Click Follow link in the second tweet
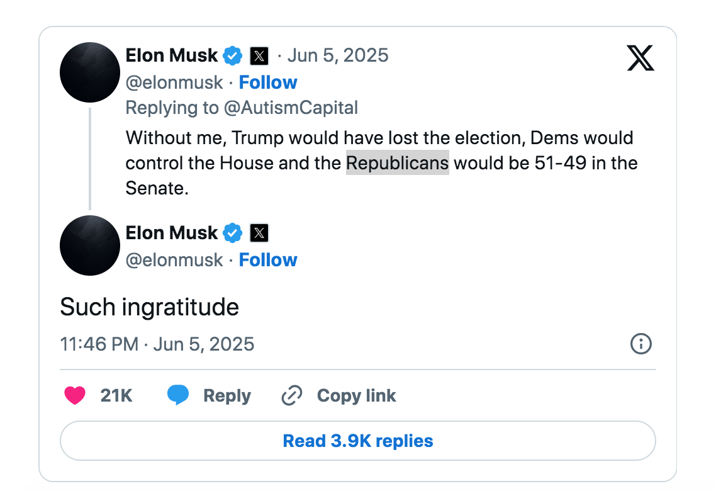Viewport: 716px width, 491px height. tap(268, 260)
